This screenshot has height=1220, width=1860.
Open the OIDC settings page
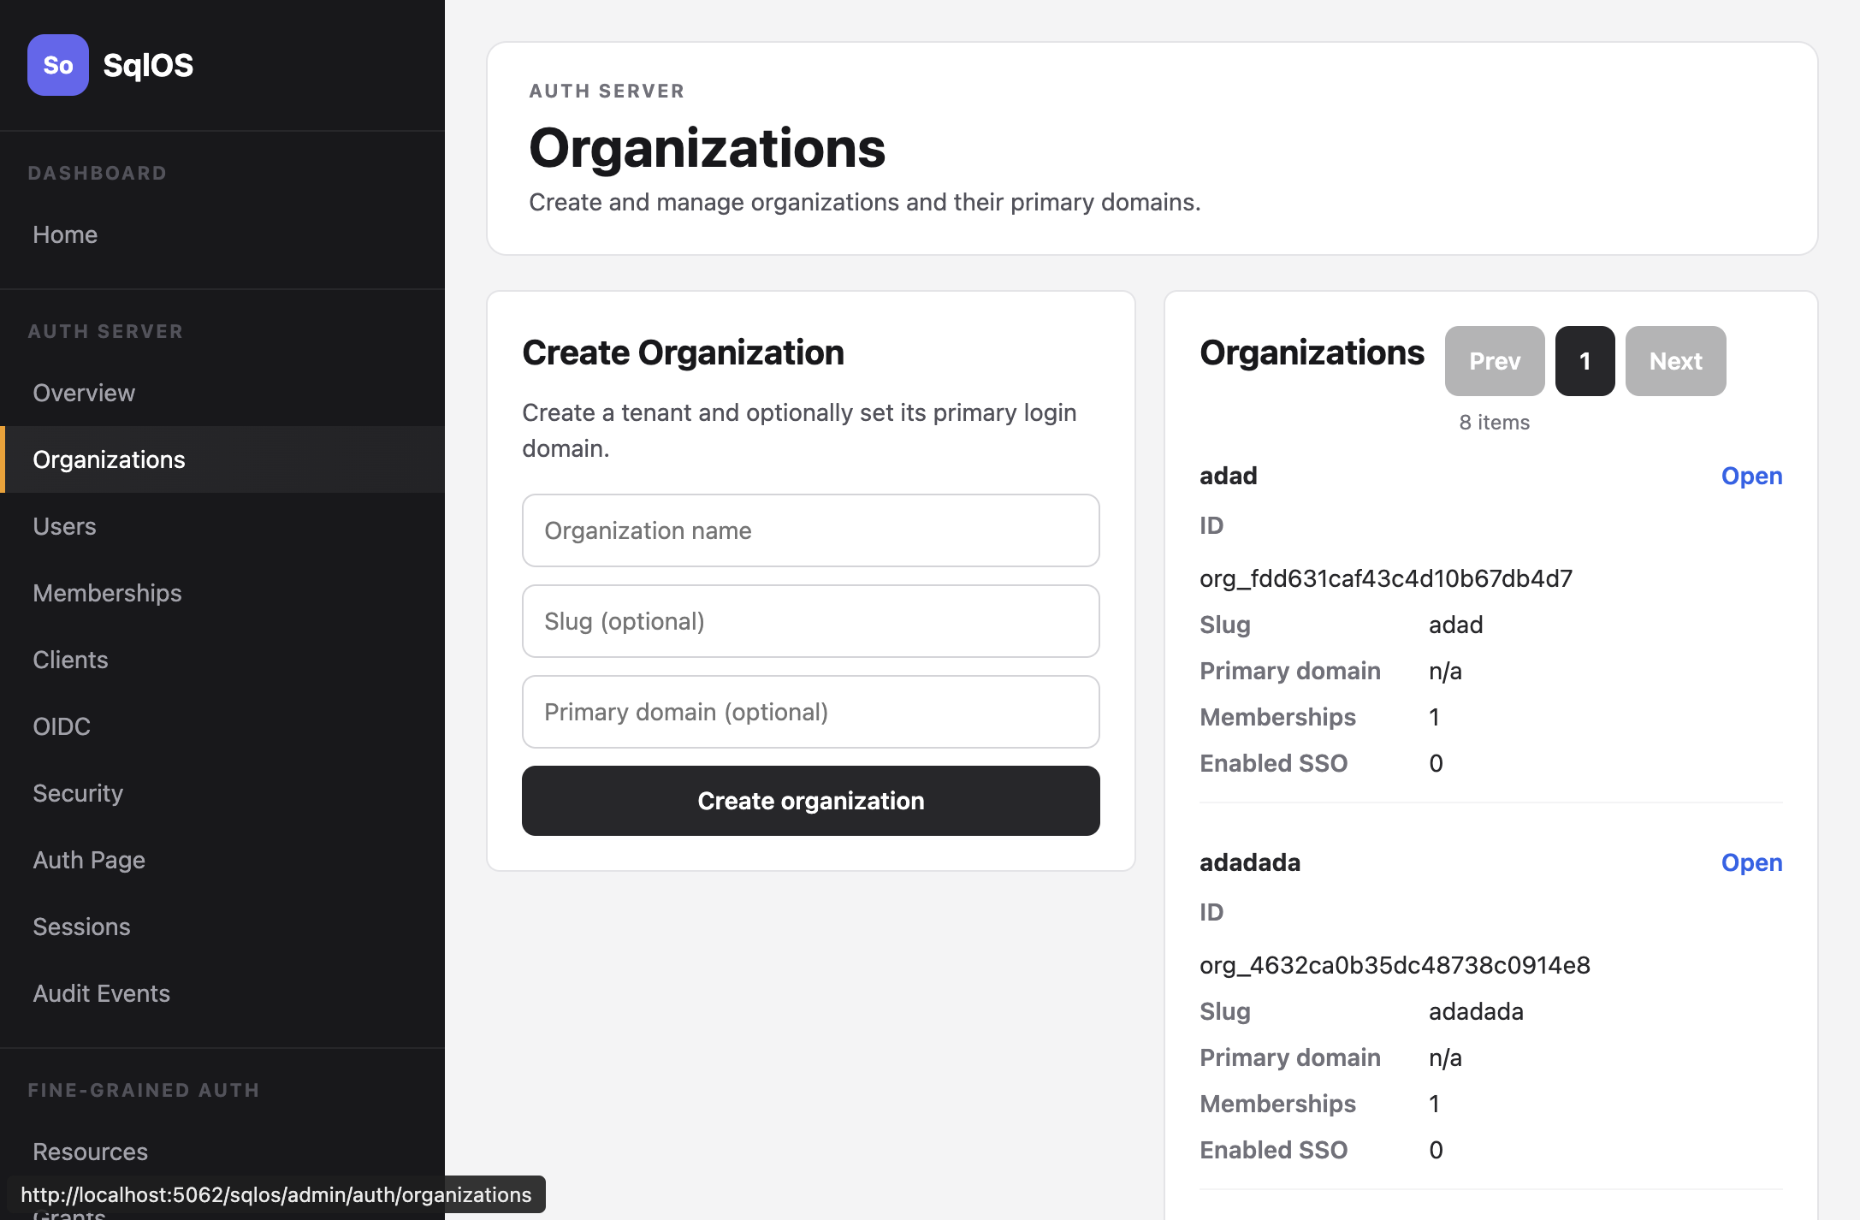pos(62,726)
